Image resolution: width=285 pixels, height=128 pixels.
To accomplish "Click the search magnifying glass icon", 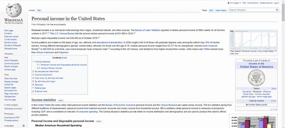I will [x=277, y=10].
